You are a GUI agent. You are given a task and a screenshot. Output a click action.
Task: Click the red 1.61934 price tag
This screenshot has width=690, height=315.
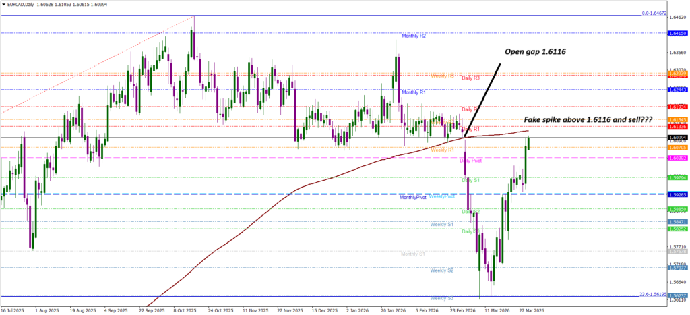[x=676, y=107]
